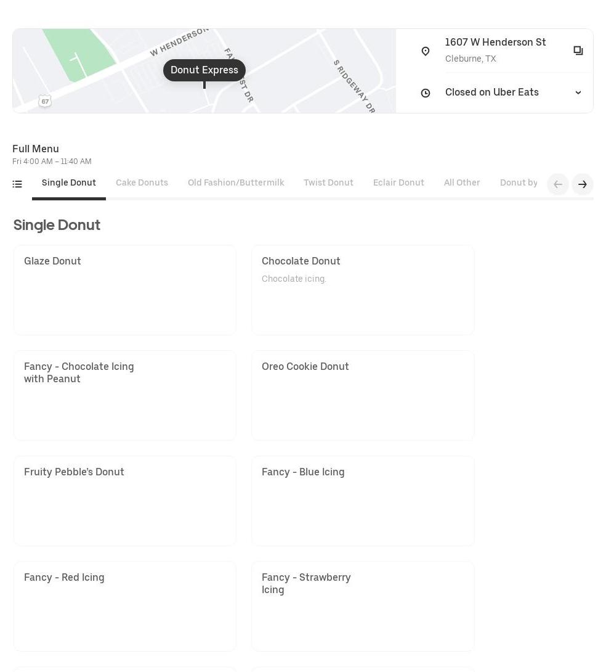Show next categories with the right arrow

coord(583,184)
